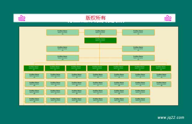
Task: Select the left assistant node just below root level
Action: [x=63, y=49]
